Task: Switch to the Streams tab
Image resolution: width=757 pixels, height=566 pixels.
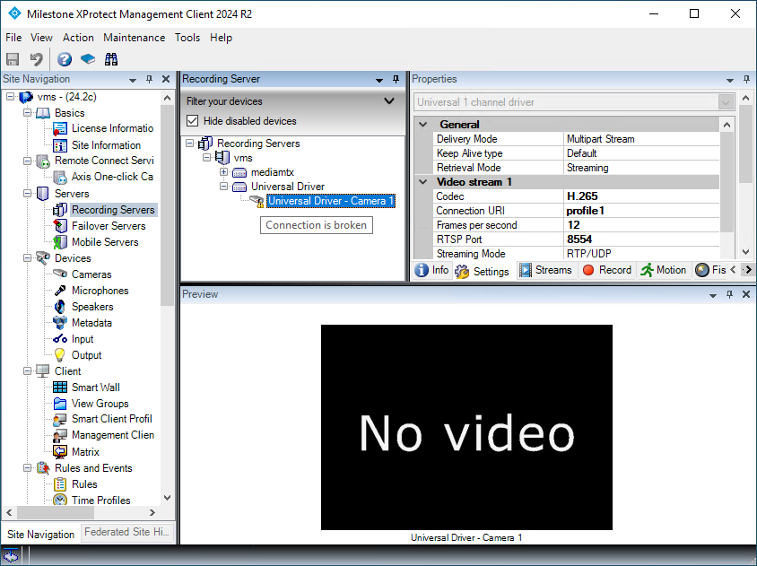Action: pos(545,270)
